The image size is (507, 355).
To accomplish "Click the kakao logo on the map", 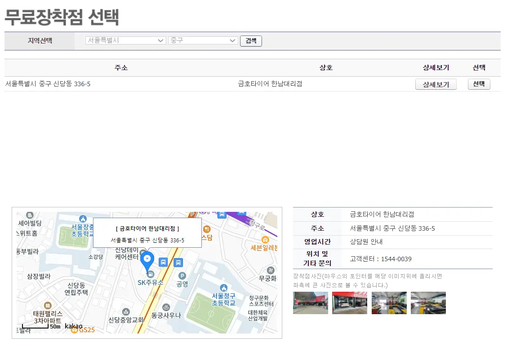I will pos(74,325).
